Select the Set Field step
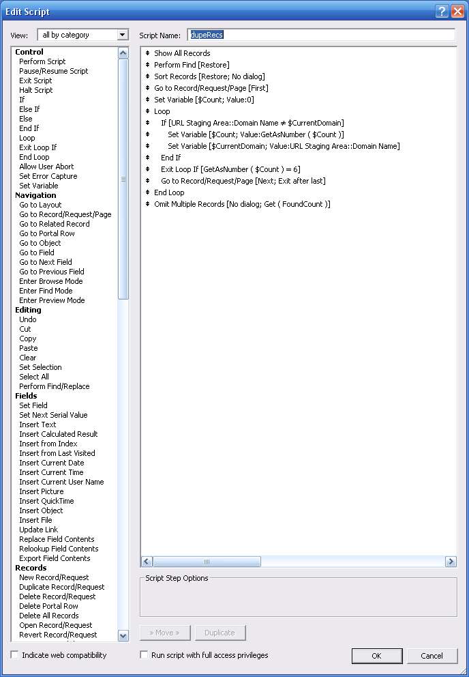469x677 pixels. click(33, 405)
